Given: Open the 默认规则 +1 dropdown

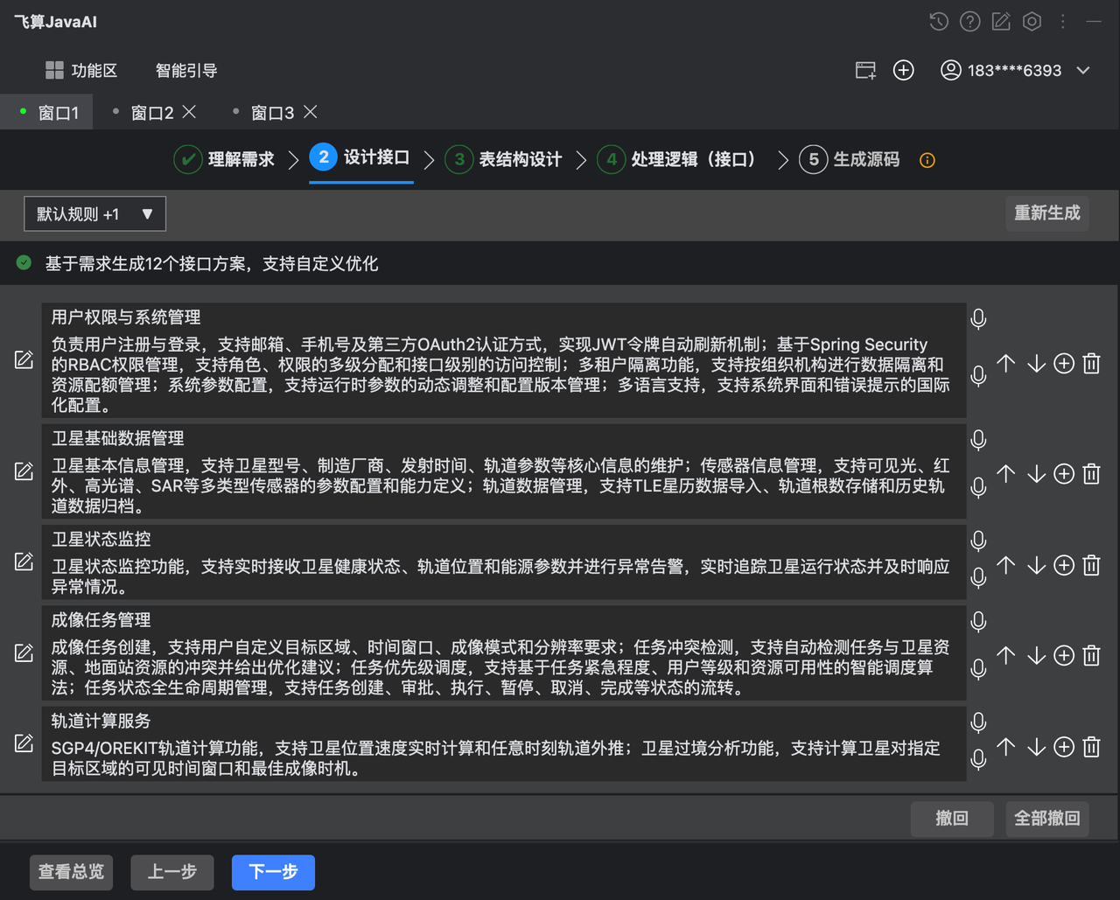Looking at the screenshot, I should click(94, 214).
